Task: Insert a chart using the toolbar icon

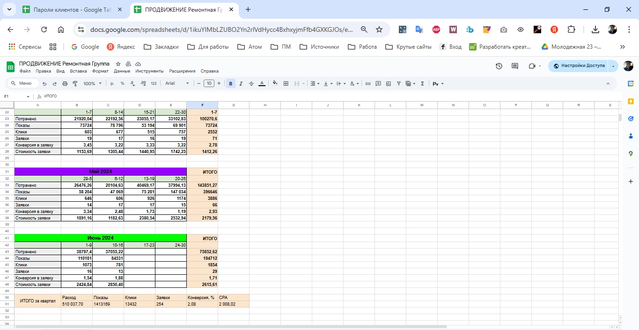Action: click(389, 84)
